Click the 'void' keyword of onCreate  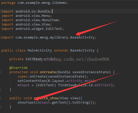[34, 72]
